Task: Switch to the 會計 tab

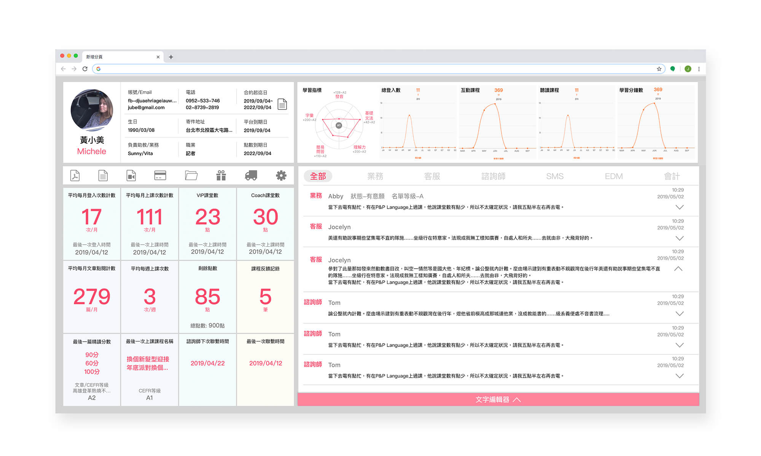Action: (x=672, y=176)
